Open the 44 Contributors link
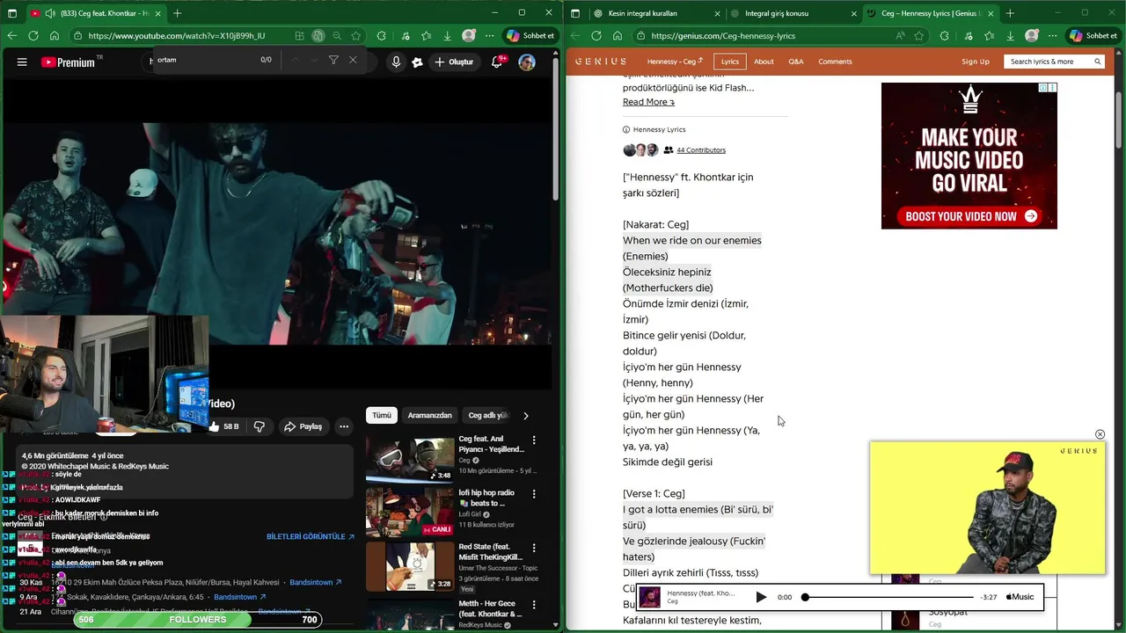The width and height of the screenshot is (1126, 633). click(701, 150)
